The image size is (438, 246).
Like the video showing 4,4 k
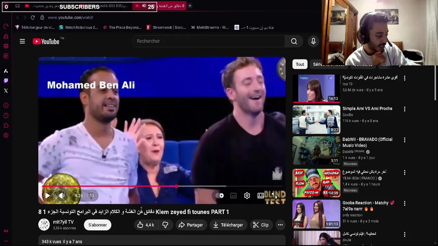tap(145, 225)
